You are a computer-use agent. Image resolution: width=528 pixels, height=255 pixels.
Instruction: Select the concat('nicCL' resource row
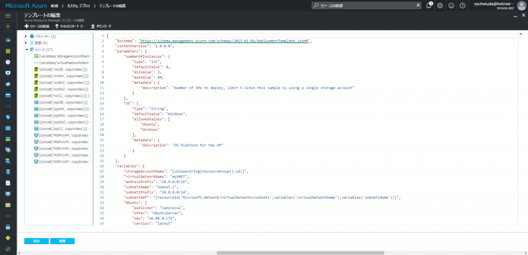[x=63, y=95]
